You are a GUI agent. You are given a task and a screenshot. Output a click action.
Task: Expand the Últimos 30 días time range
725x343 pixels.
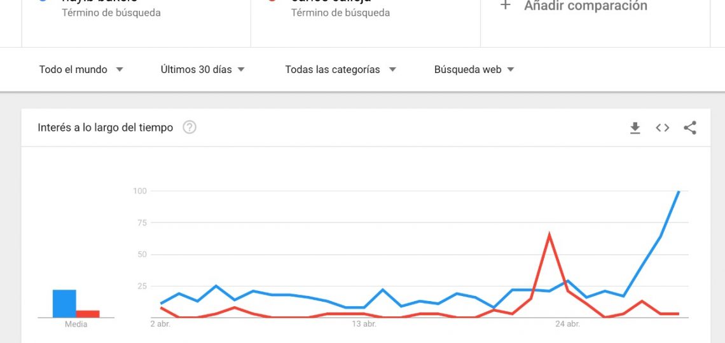point(202,70)
